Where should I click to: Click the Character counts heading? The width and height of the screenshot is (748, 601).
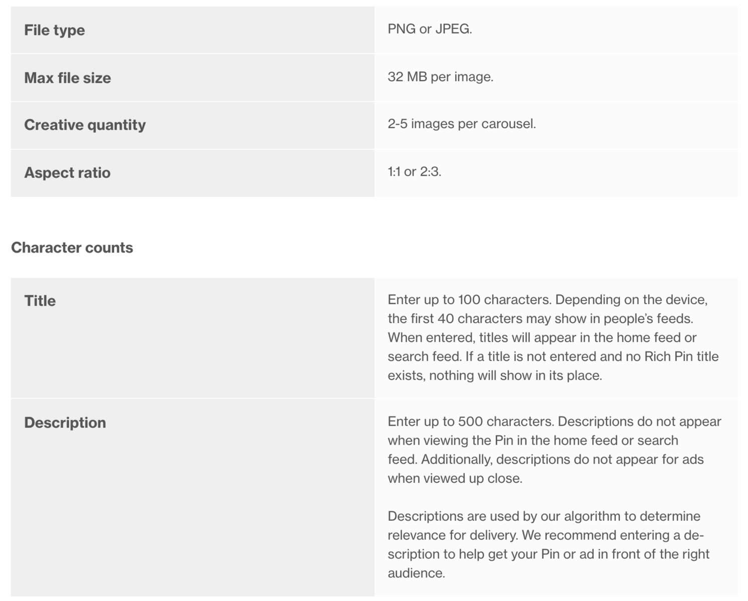click(72, 247)
